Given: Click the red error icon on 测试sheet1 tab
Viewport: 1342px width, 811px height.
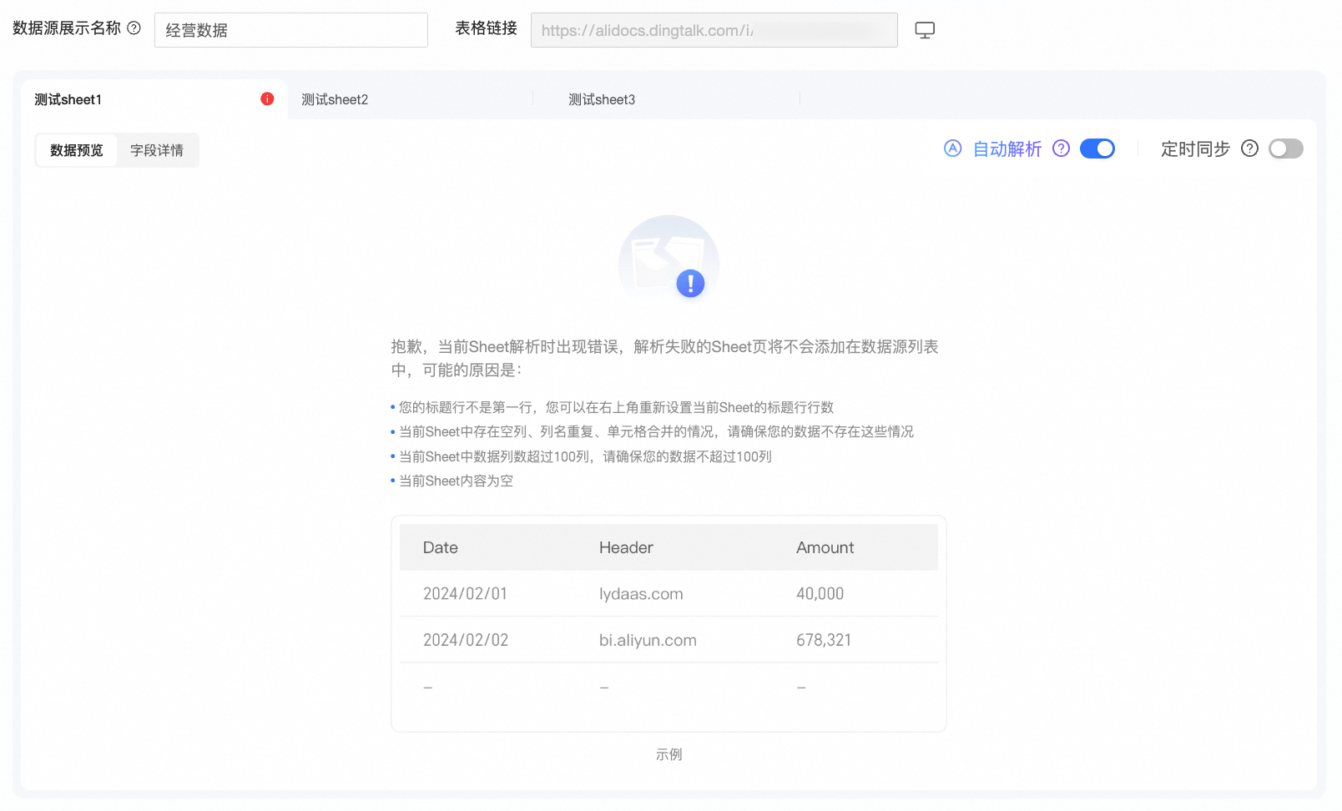Looking at the screenshot, I should [267, 98].
